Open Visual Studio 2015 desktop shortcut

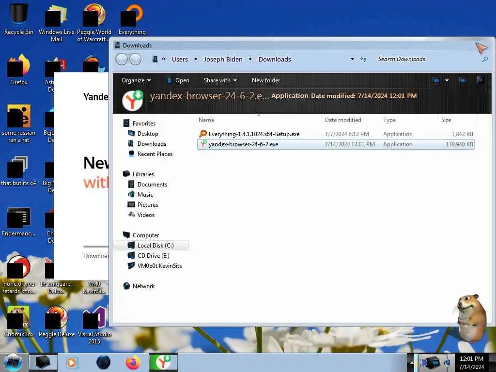[94, 325]
